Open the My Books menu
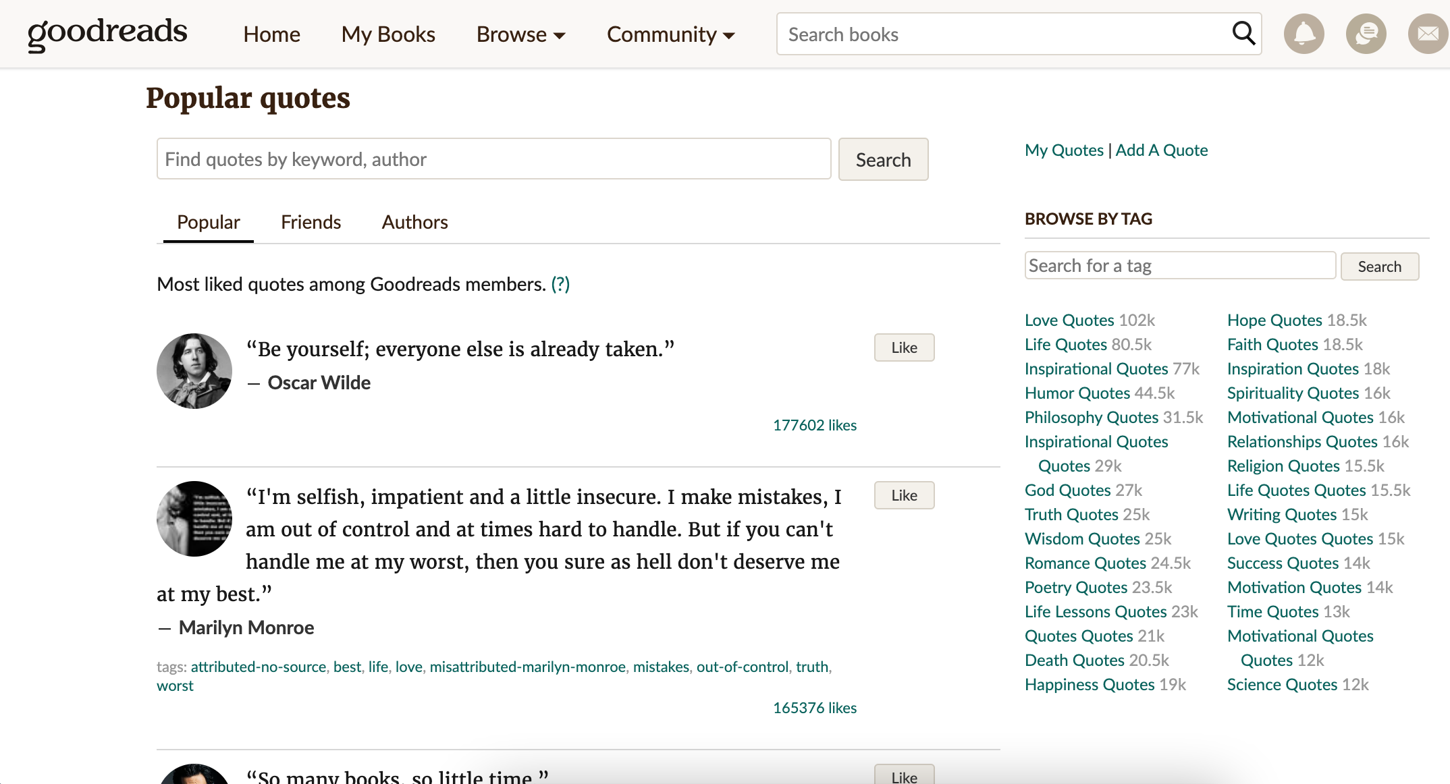This screenshot has width=1450, height=784. click(388, 34)
